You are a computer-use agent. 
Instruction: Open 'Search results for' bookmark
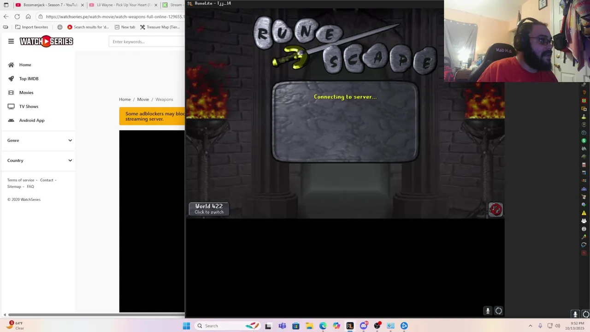[x=88, y=27]
